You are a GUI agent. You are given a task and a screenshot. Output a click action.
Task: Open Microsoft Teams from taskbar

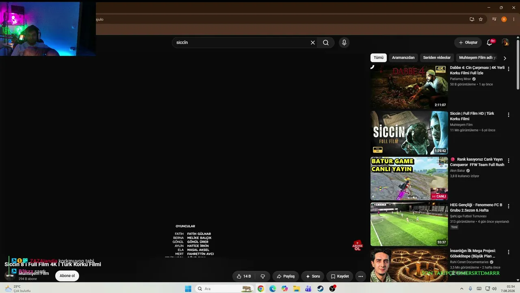[308, 289]
